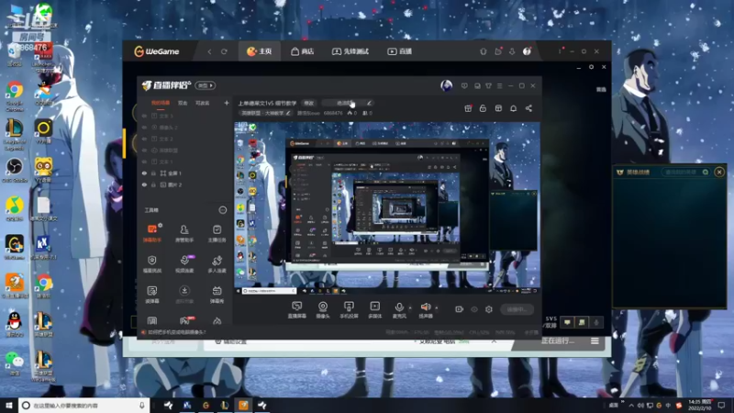
Task: Open the Windows Start menu
Action: click(9, 406)
